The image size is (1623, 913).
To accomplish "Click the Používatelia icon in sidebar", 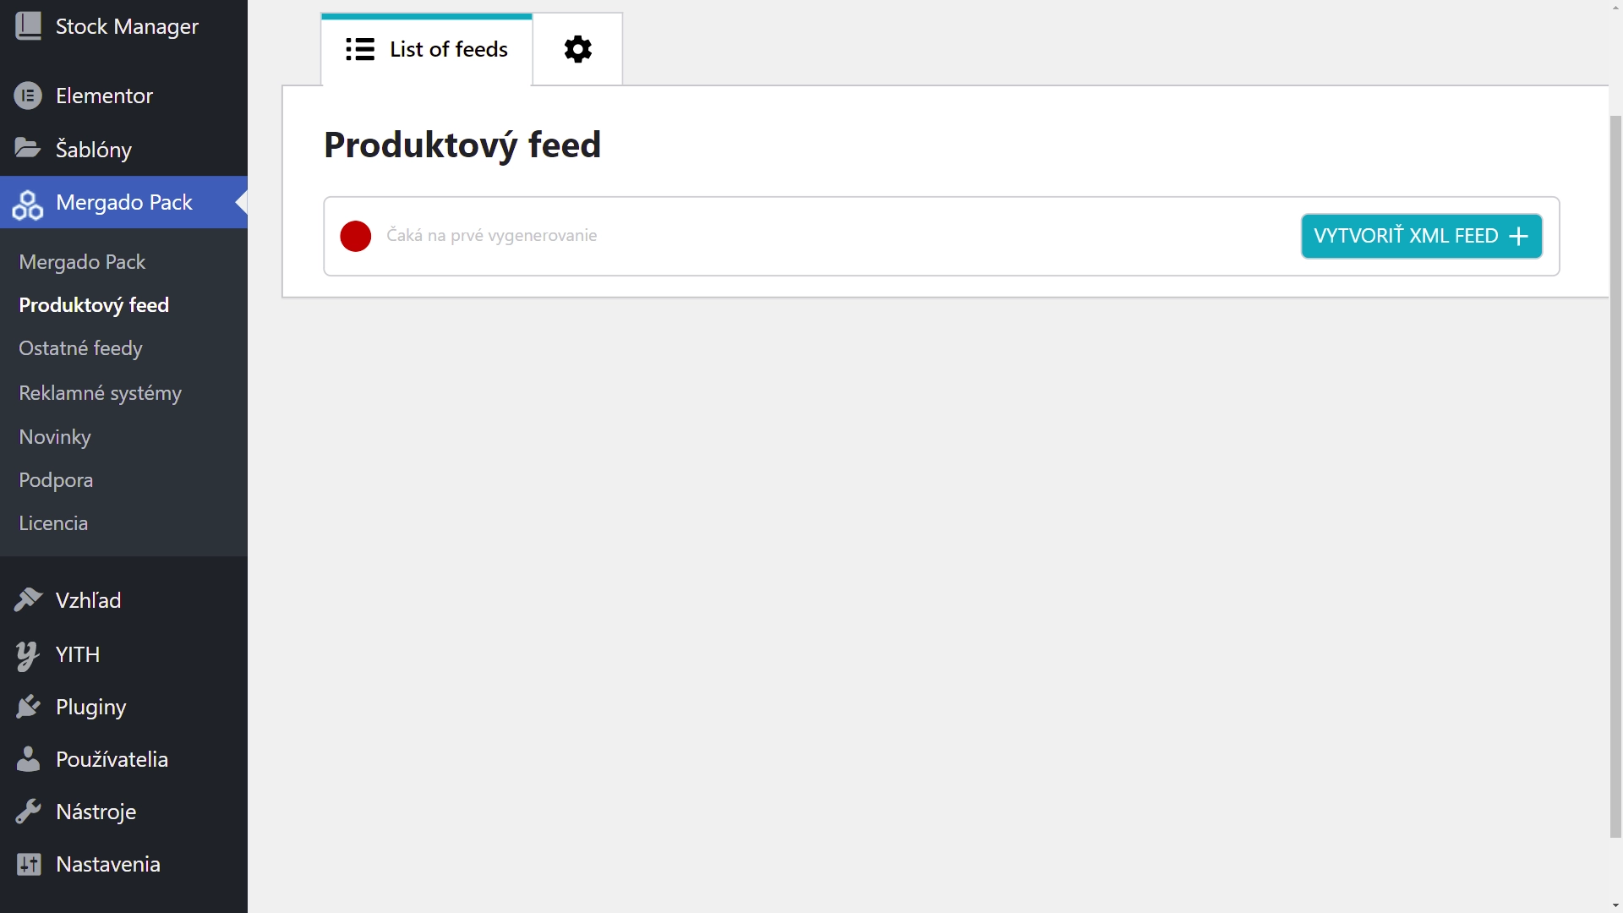I will (28, 759).
